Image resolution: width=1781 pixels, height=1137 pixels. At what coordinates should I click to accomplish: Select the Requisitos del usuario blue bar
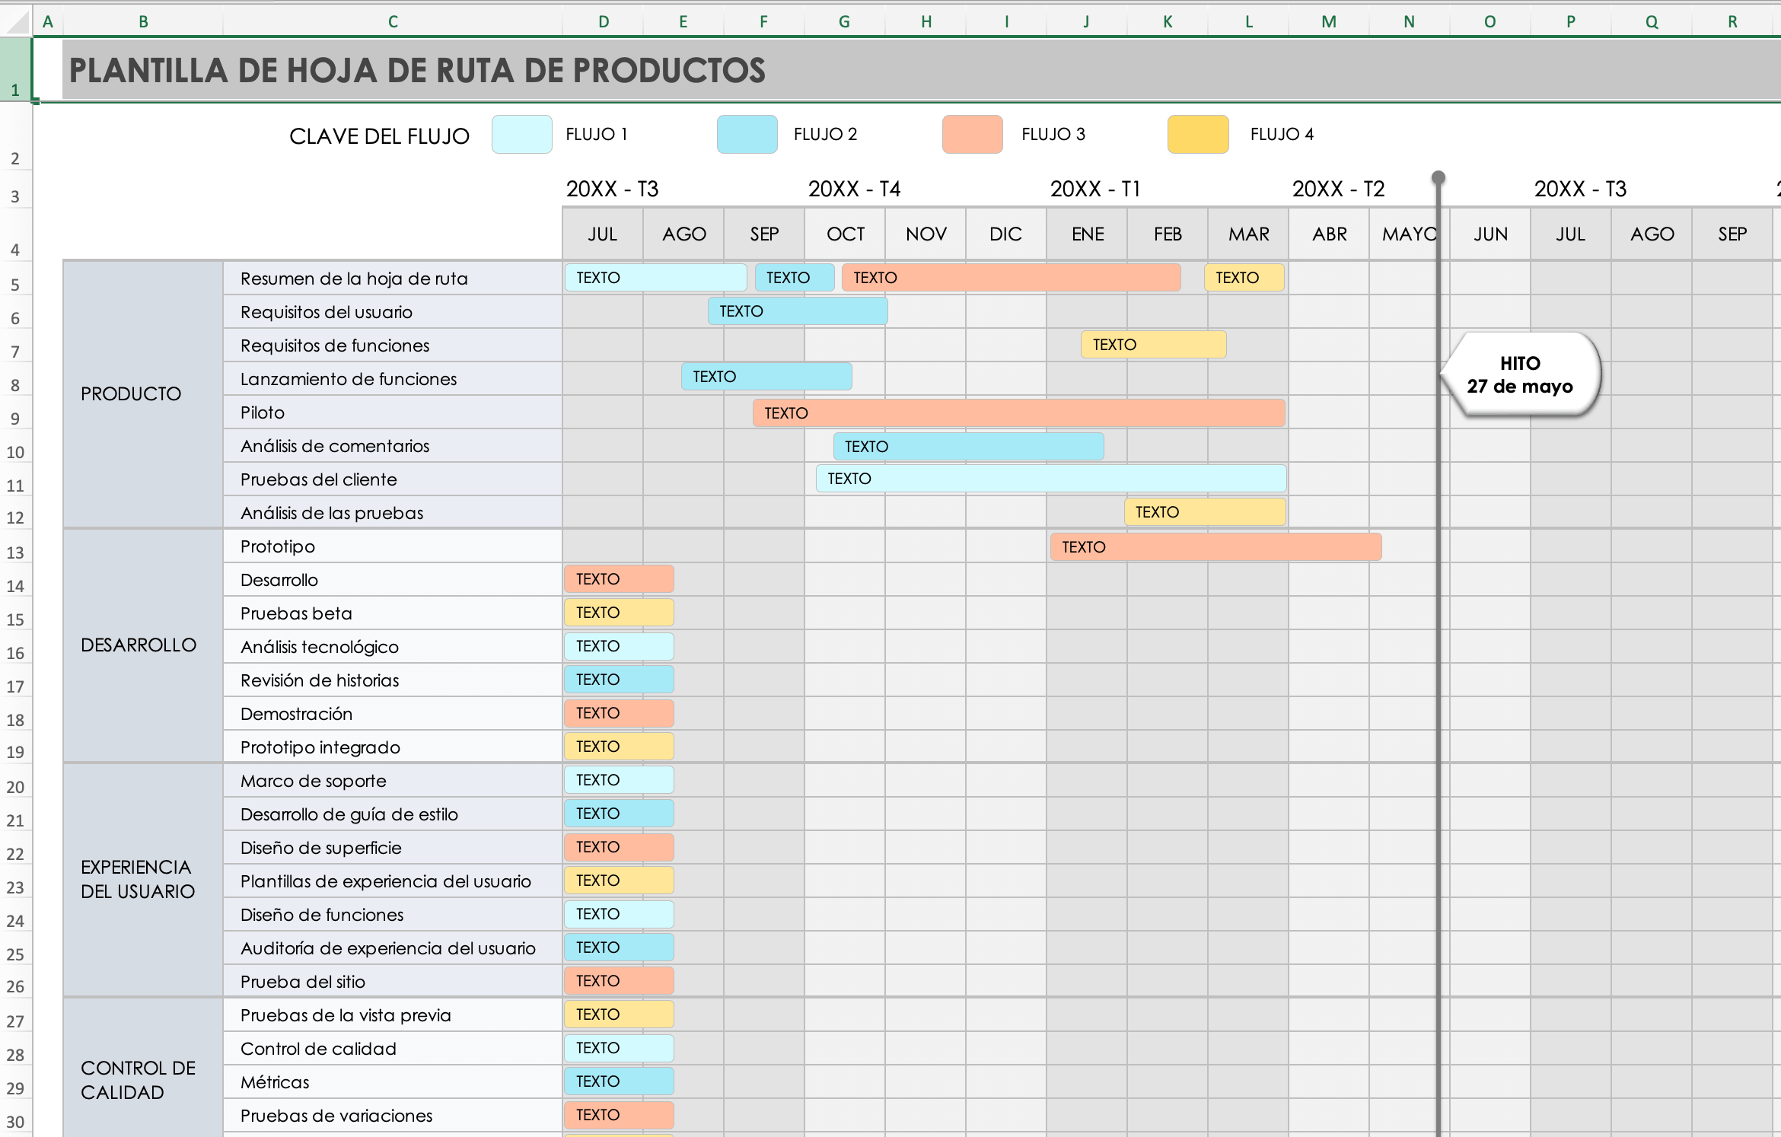pos(798,311)
